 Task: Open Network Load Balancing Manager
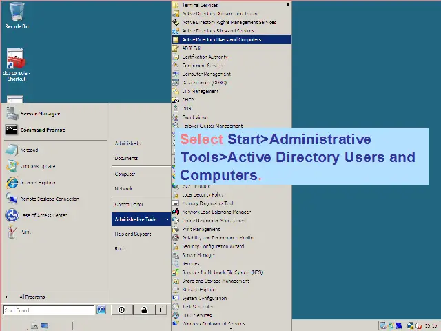(x=232, y=212)
